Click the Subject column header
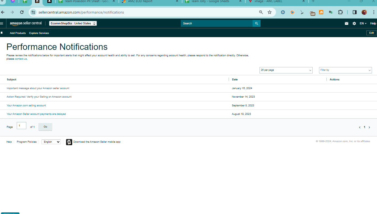The height and width of the screenshot is (214, 377). tap(12, 79)
